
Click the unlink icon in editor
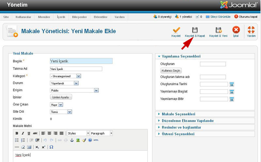pos(66,140)
